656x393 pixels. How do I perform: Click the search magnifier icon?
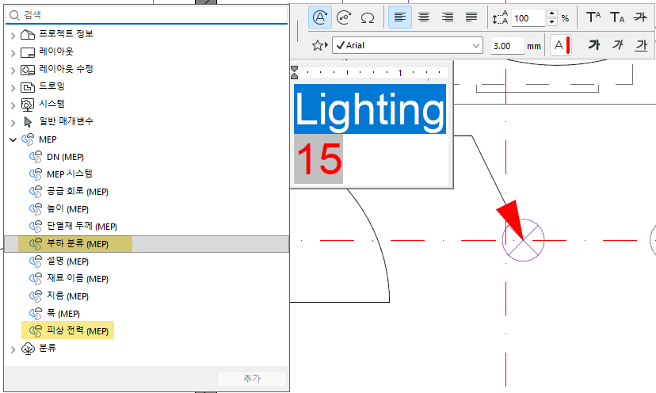coord(14,16)
